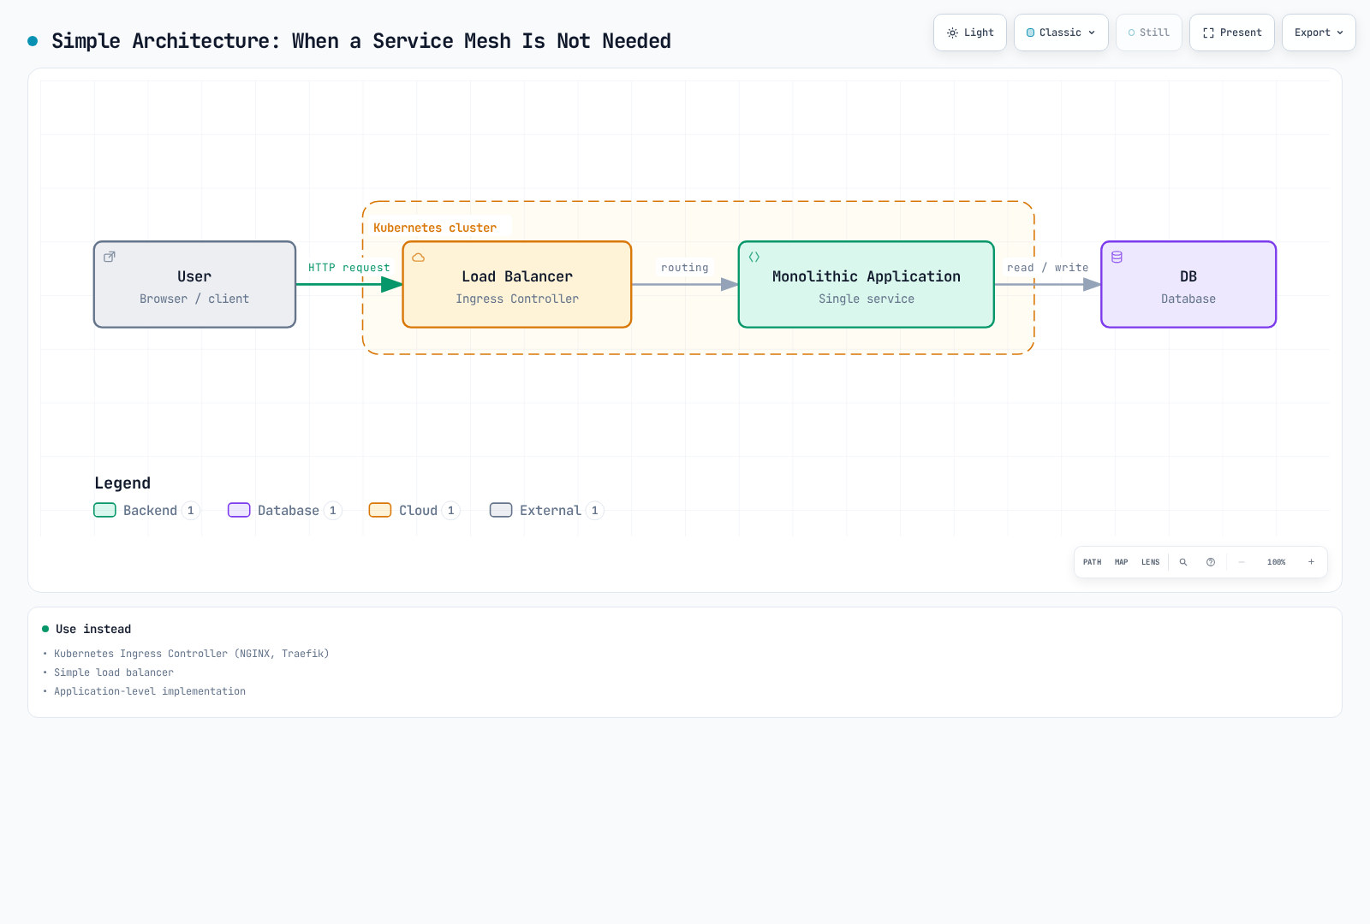Click the Simple load balancer bullet
1370x924 pixels.
coord(114,672)
